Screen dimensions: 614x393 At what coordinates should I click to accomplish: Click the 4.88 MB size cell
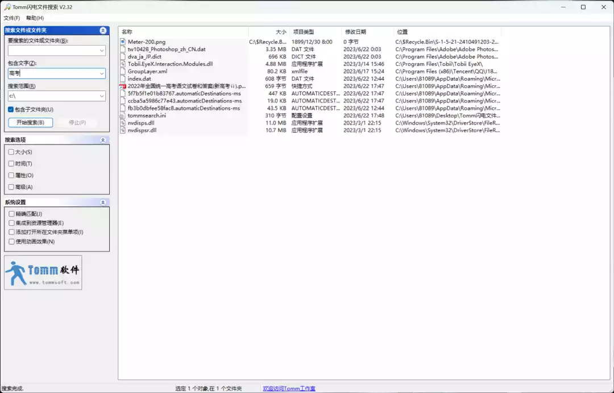(x=276, y=64)
